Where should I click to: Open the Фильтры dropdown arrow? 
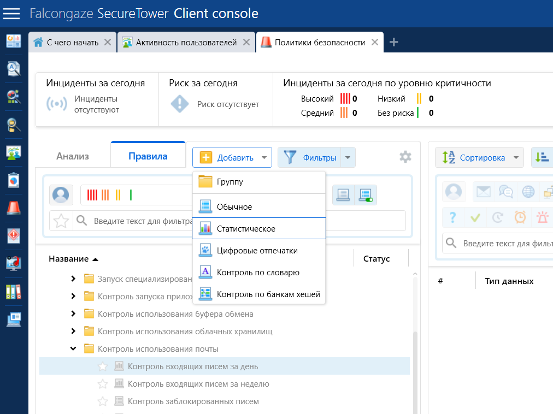[348, 157]
